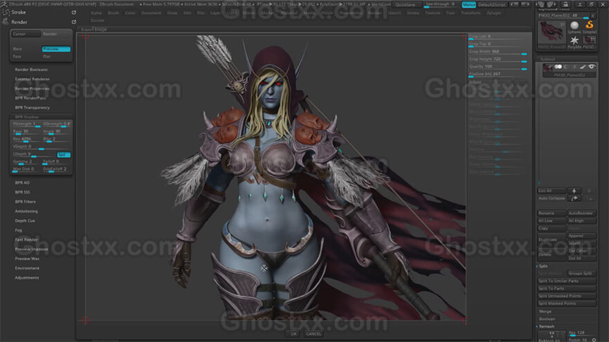The image size is (609, 342).
Task: Click the Crop Height slider
Action: (x=498, y=59)
